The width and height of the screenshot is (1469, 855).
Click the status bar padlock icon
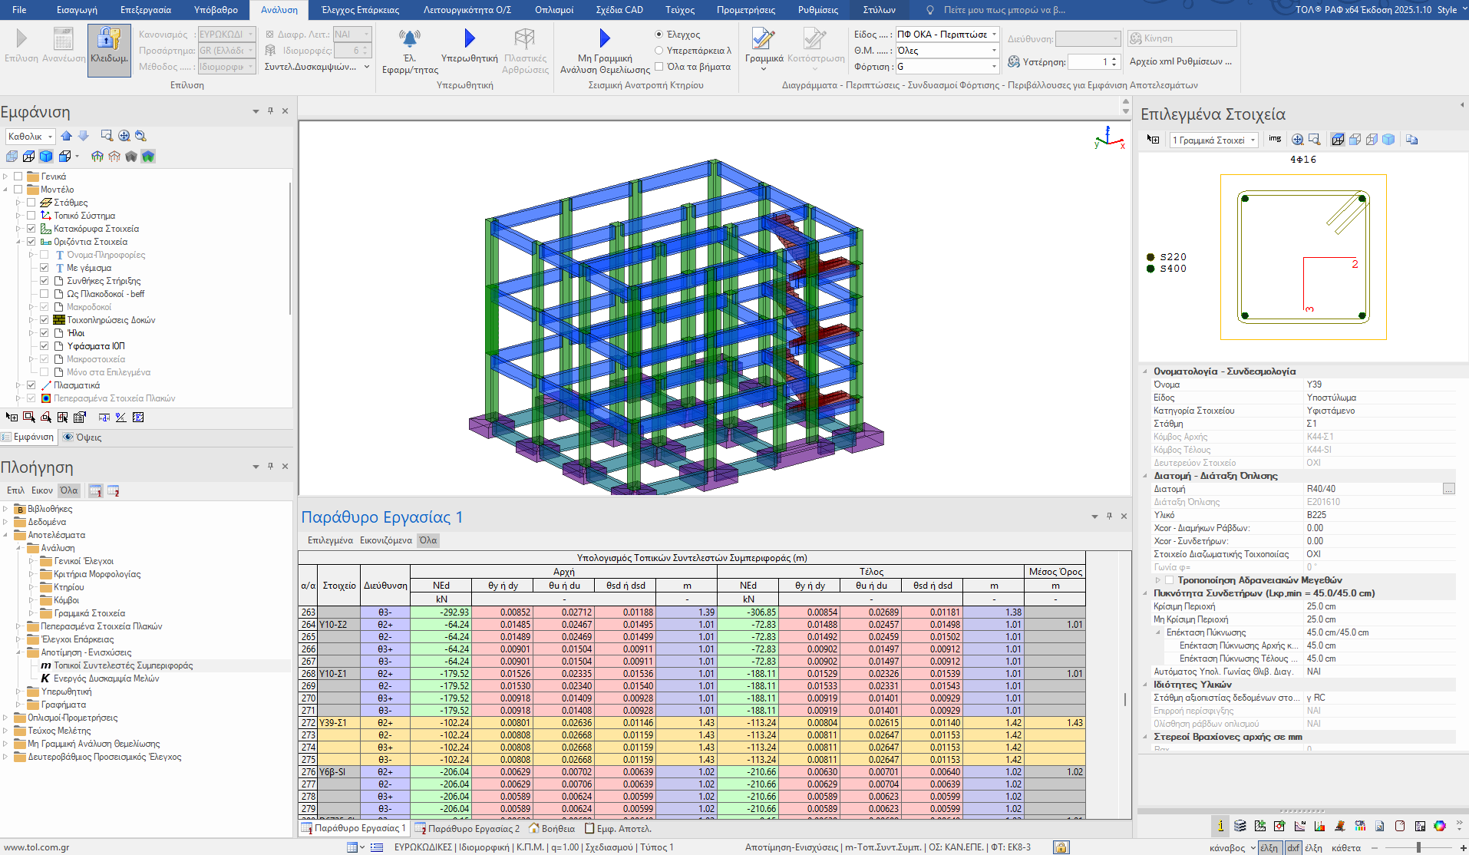[x=1061, y=847]
